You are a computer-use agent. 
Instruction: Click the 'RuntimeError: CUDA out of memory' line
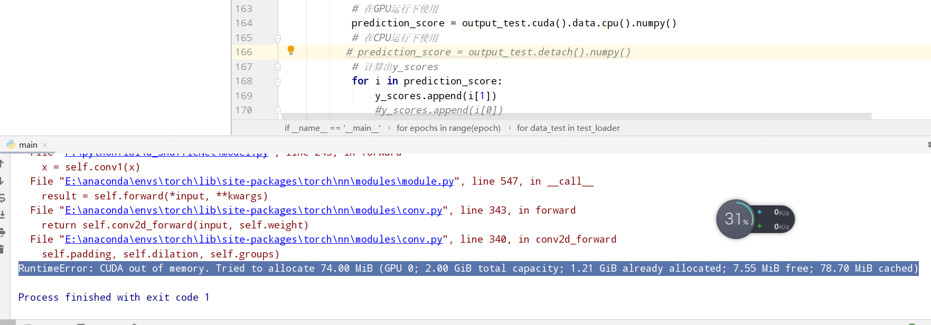click(468, 269)
